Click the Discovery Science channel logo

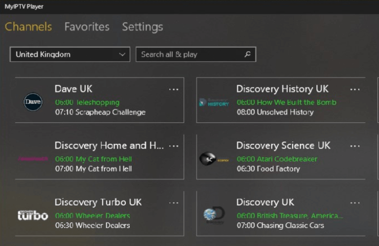coord(214,159)
